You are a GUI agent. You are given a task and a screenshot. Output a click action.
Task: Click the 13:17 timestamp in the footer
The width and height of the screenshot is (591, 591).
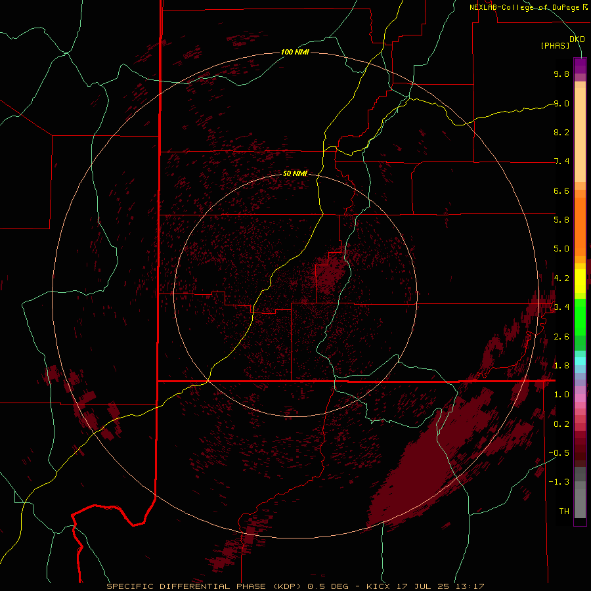(x=470, y=586)
